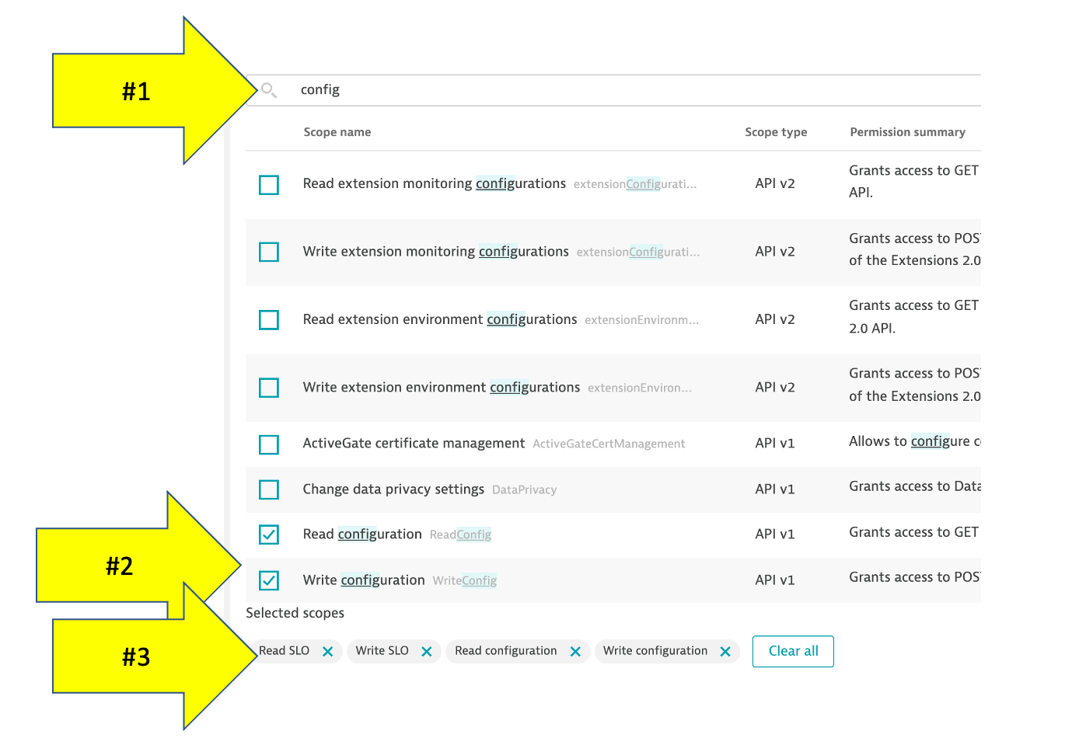Remove the Read configuration chip
Image resolution: width=1079 pixels, height=752 pixels.
pyautogui.click(x=575, y=652)
